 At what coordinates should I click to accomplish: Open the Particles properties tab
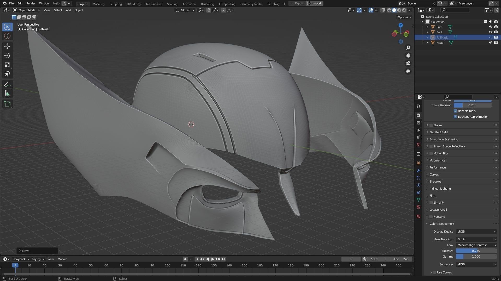(419, 178)
